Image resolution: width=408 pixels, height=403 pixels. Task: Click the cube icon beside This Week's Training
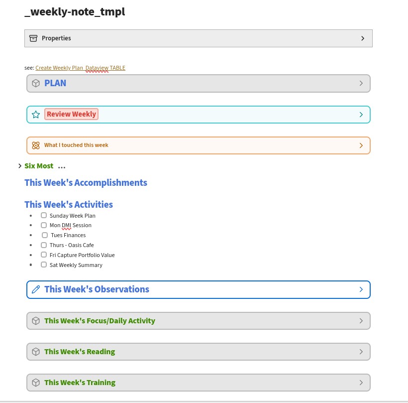(36, 383)
